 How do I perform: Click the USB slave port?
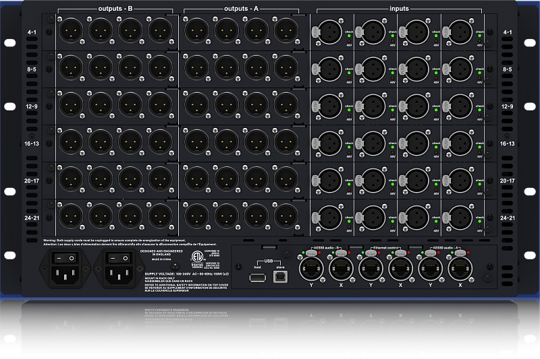(280, 277)
